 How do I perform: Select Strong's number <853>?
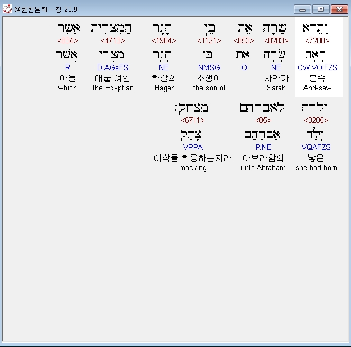click(244, 40)
